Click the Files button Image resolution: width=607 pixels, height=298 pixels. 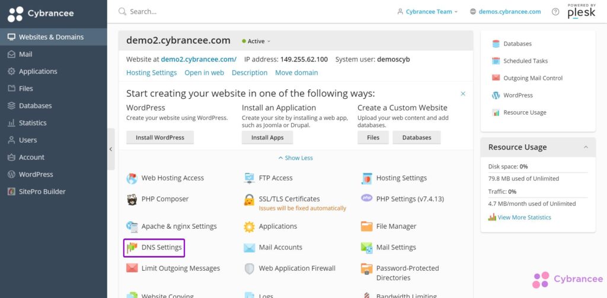point(373,137)
